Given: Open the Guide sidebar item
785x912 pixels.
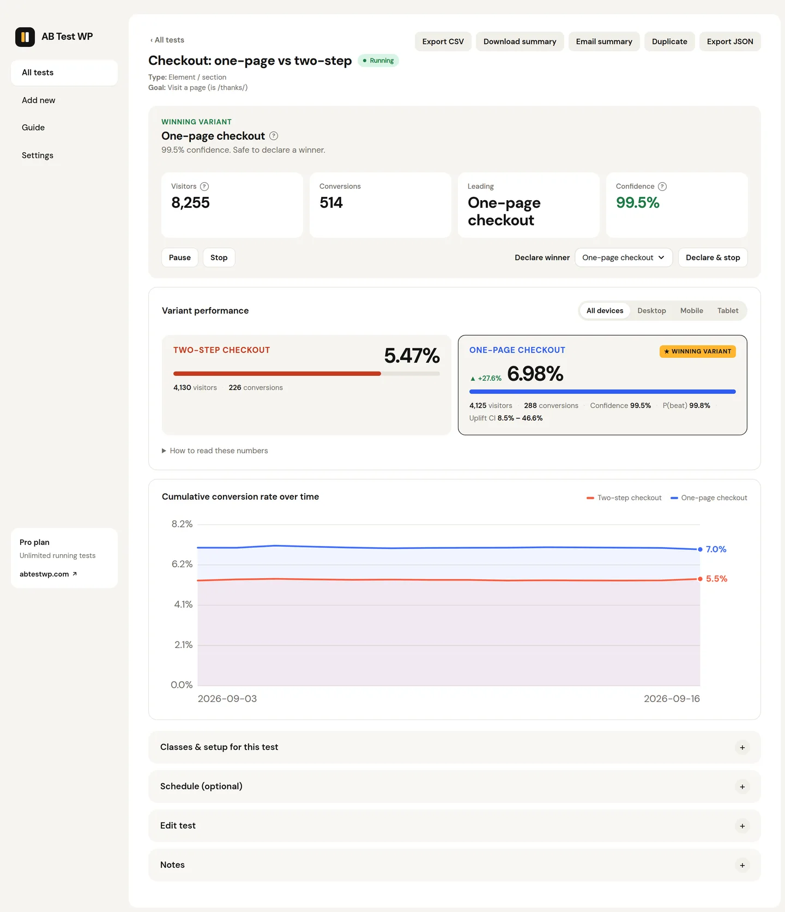Looking at the screenshot, I should [64, 128].
